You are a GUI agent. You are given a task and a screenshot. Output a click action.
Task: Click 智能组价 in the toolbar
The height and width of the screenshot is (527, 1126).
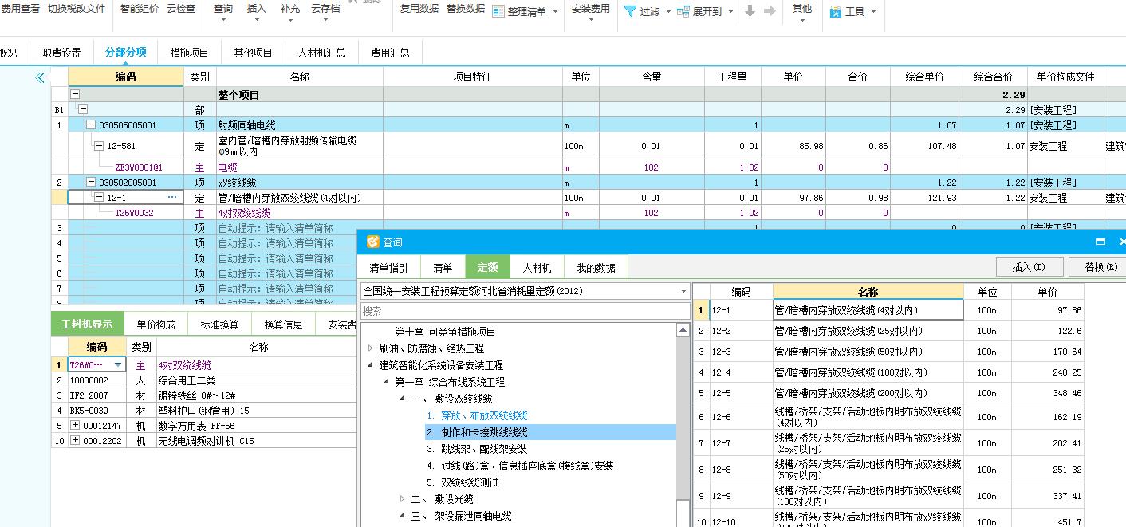(139, 9)
